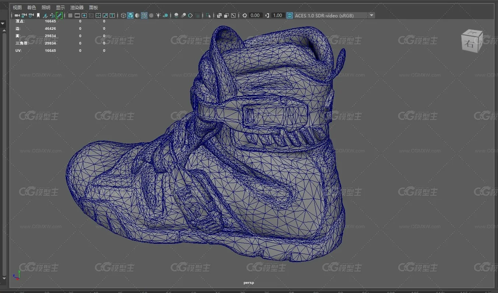Toggle Textured display checker icon

[x=152, y=15]
